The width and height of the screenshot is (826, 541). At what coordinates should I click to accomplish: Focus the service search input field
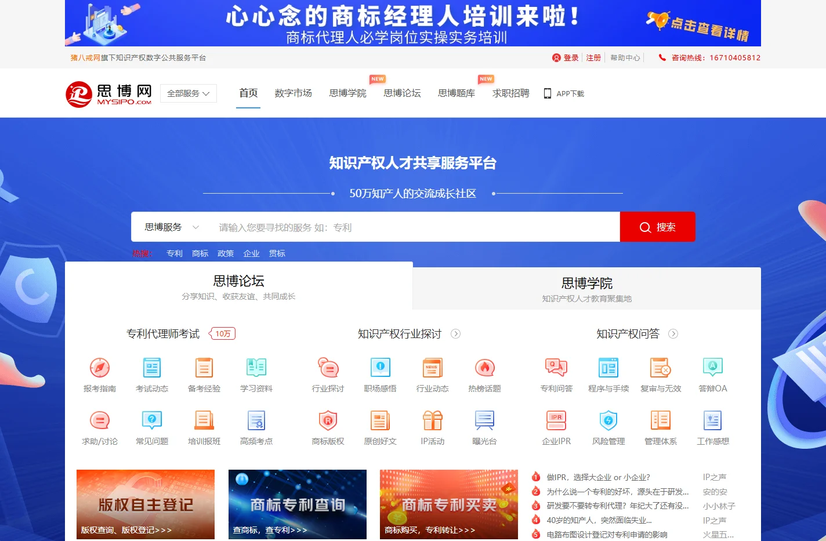pos(416,227)
